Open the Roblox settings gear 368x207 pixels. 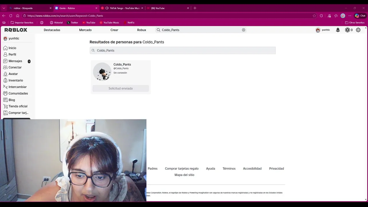358,30
